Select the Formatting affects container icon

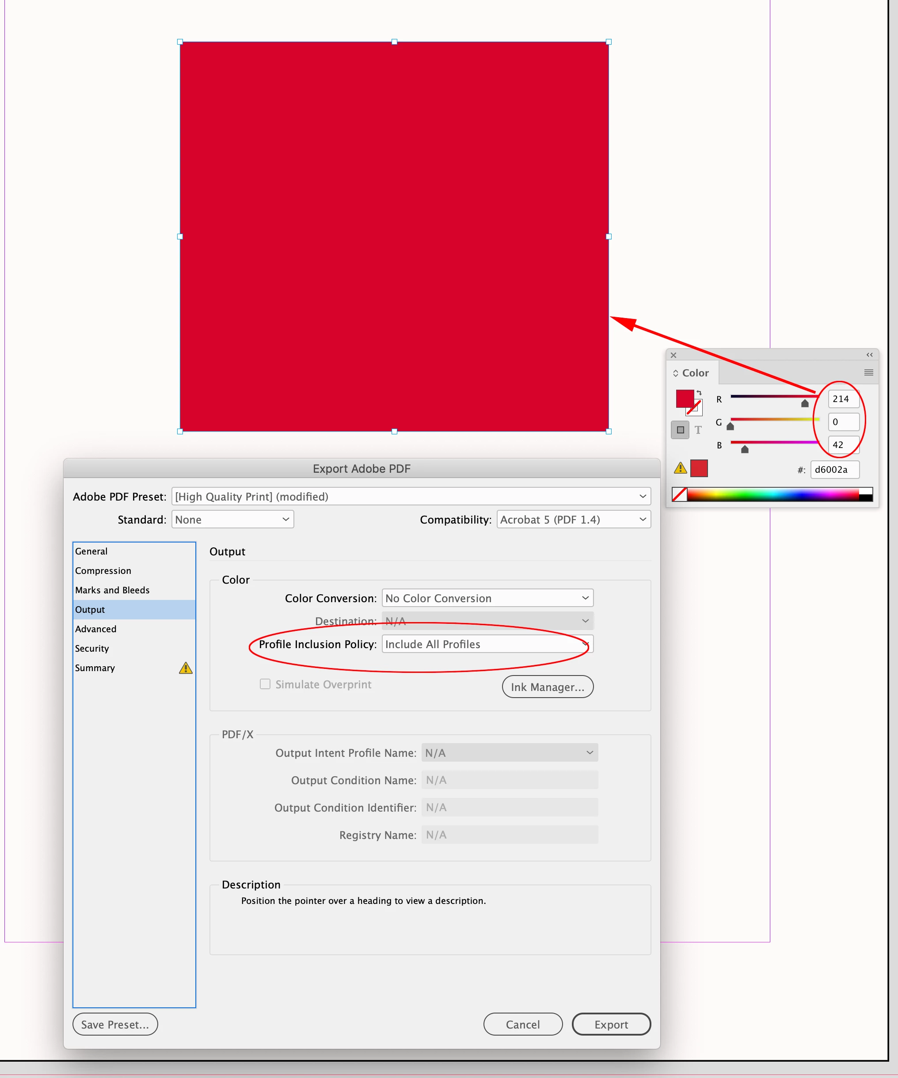point(680,430)
